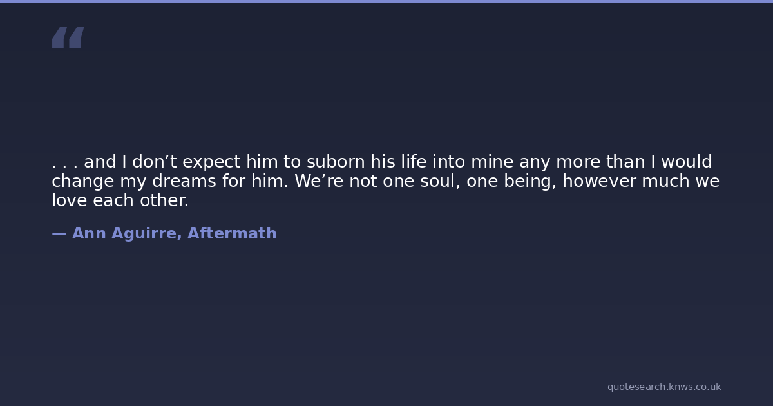
Task: Click the author line 'Ann Aguirre, Aftermath'
Action: [x=164, y=234]
